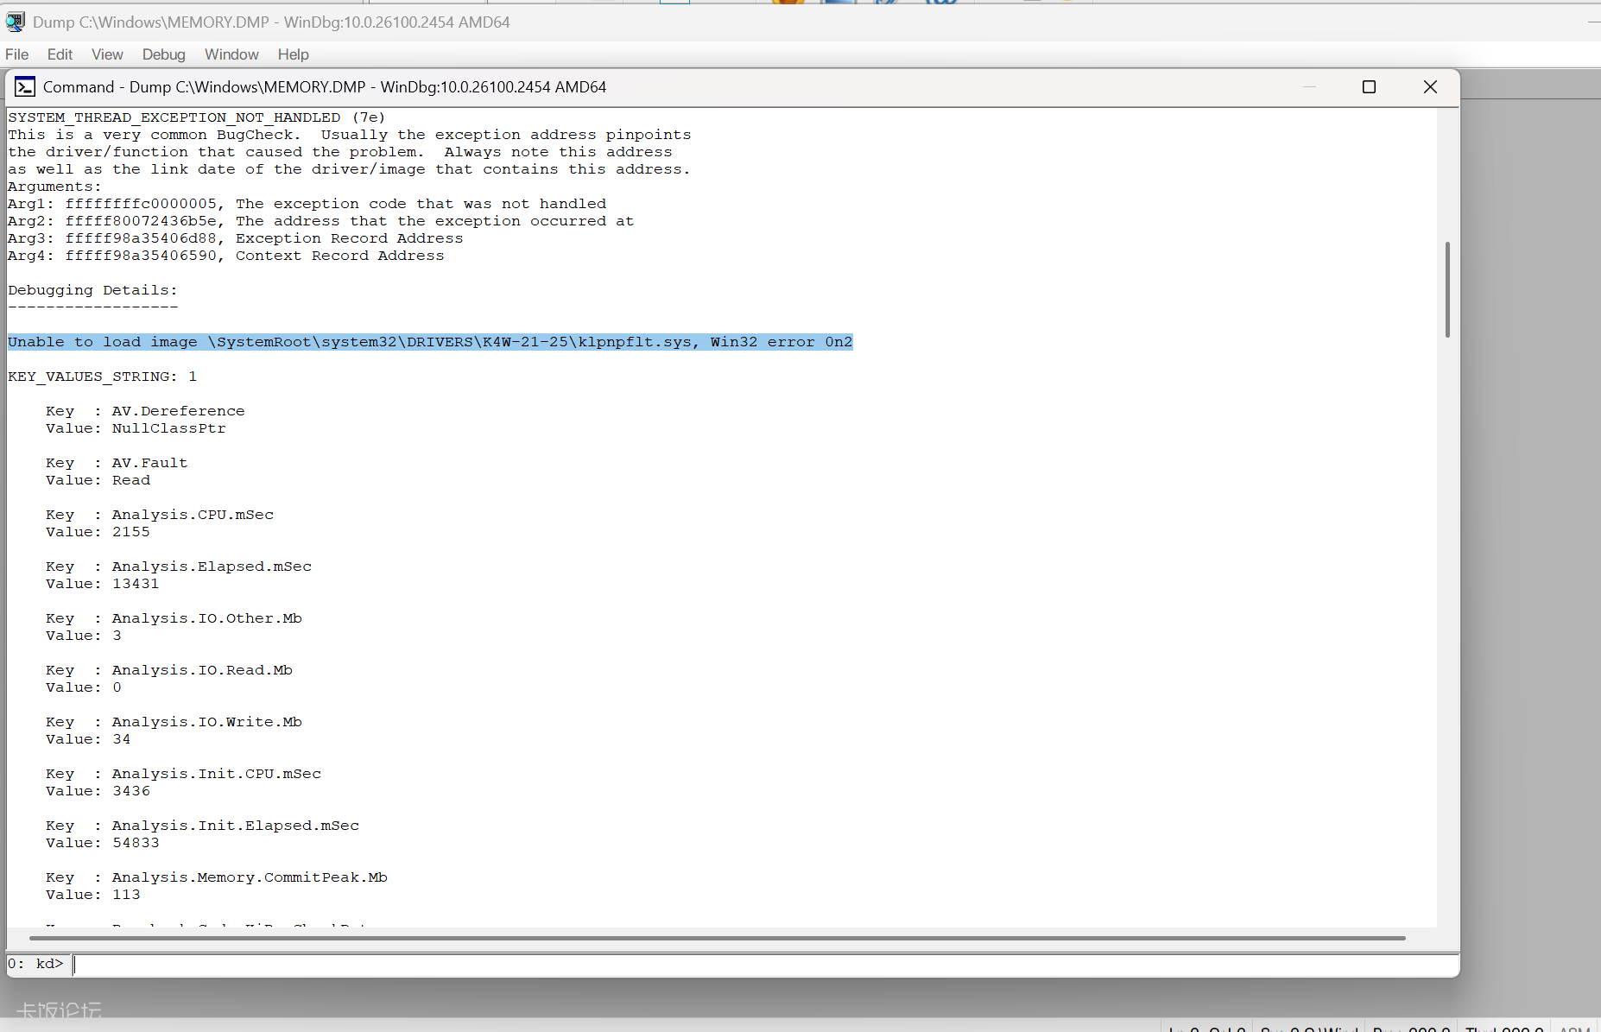Click the Analysis.Init.CPU.mSec key line
This screenshot has height=1032, width=1601.
(183, 774)
